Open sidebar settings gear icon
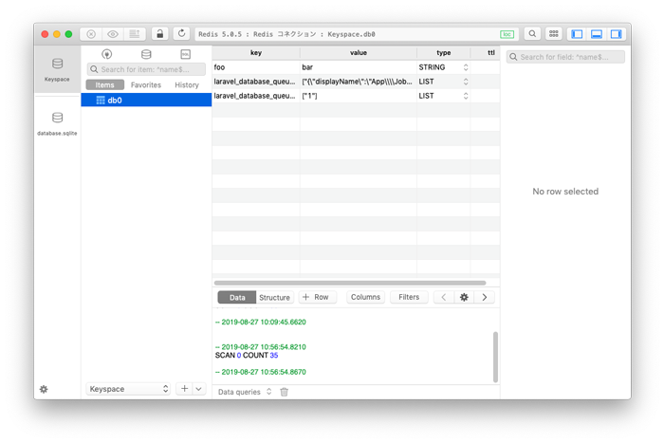This screenshot has width=664, height=443. [44, 389]
